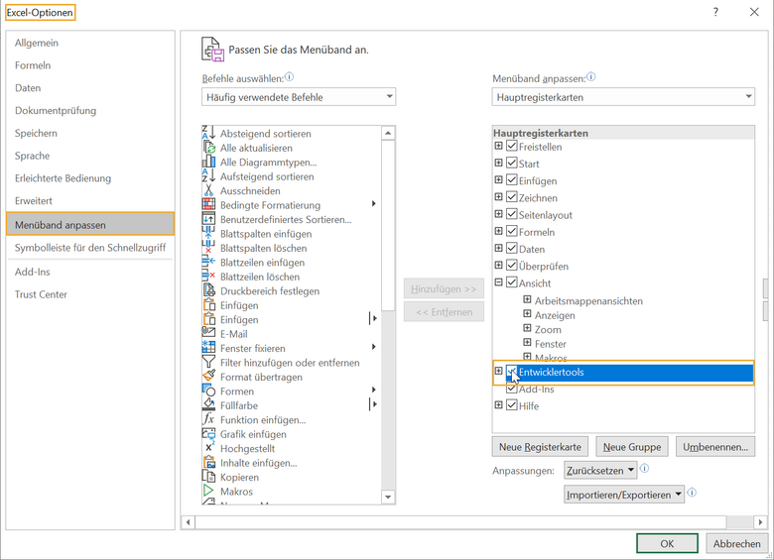
Task: Click the Absteigend sortieren command icon
Action: point(208,133)
